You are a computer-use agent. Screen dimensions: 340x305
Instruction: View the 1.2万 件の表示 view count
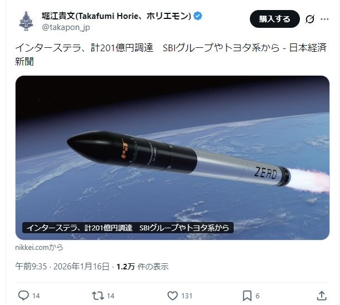(x=142, y=267)
